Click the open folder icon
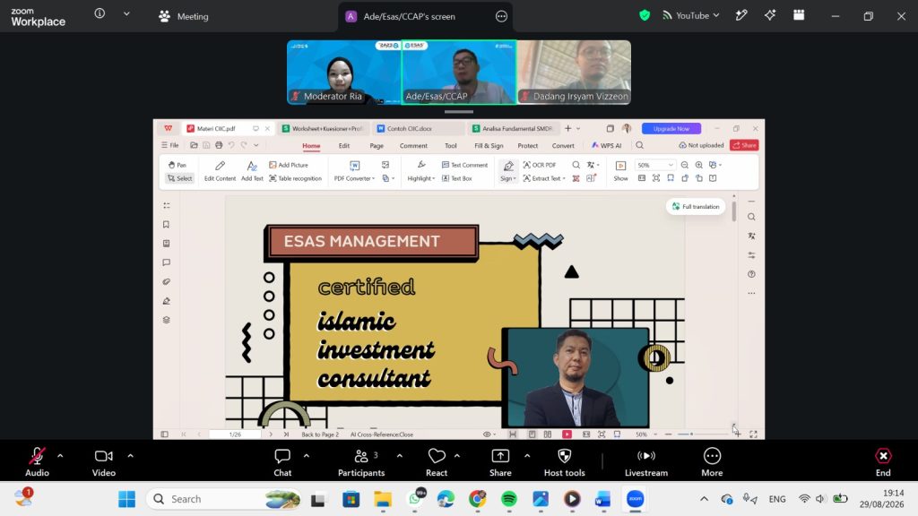Image resolution: width=918 pixels, height=516 pixels. coord(194,145)
